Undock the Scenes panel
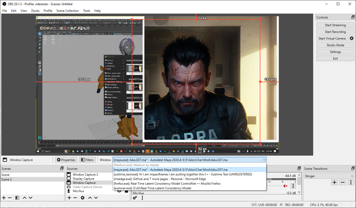The image size is (356, 208). point(62,168)
